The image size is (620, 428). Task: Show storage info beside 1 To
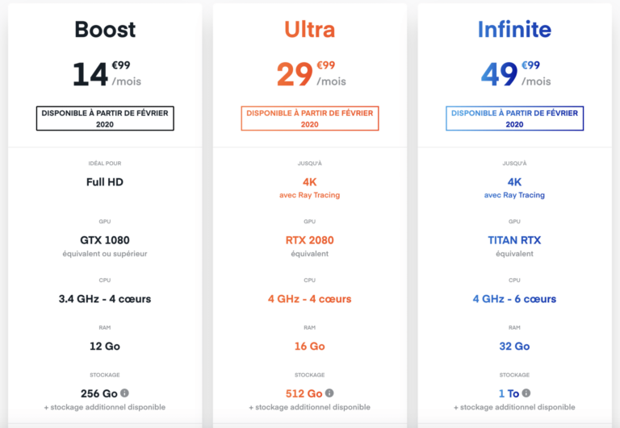526,393
